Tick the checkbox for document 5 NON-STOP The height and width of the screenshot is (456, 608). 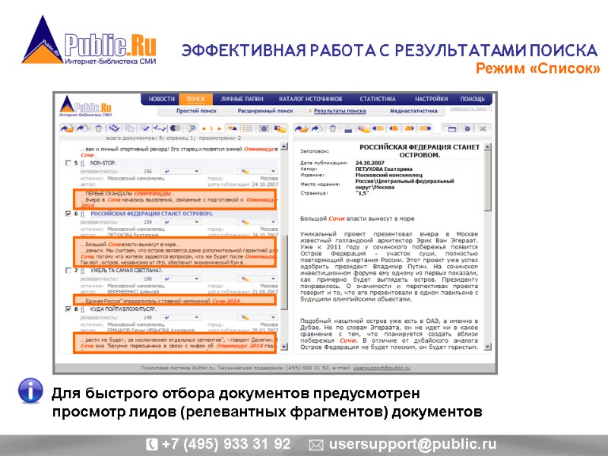[x=68, y=163]
